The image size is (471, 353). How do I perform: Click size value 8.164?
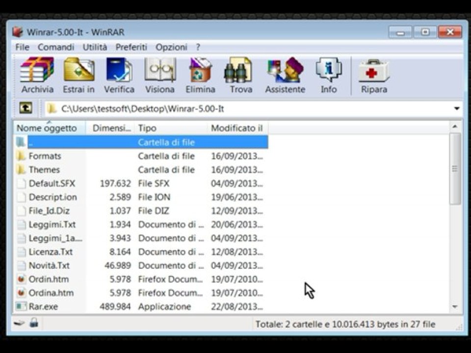tap(120, 252)
